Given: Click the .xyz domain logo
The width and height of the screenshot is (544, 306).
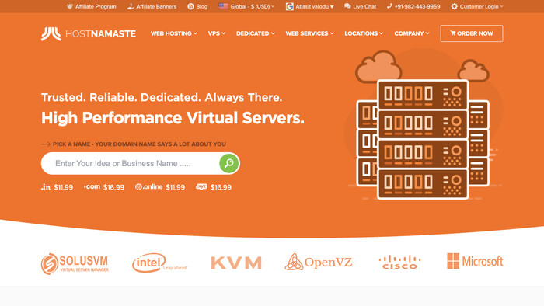Looking at the screenshot, I should pos(201,187).
